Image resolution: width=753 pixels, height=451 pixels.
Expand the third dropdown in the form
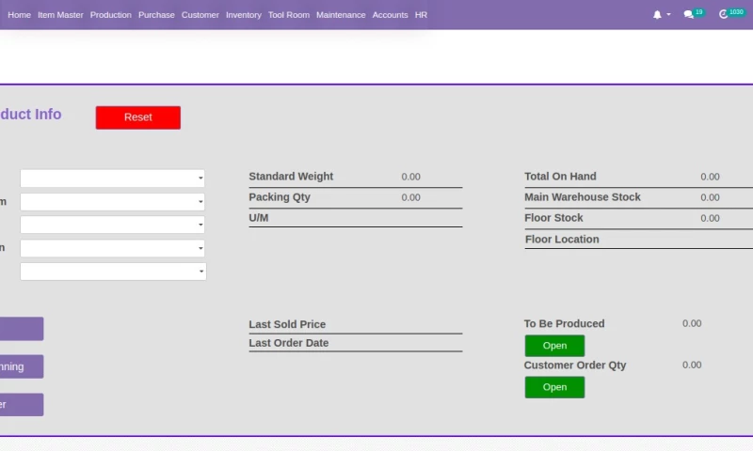tap(112, 225)
